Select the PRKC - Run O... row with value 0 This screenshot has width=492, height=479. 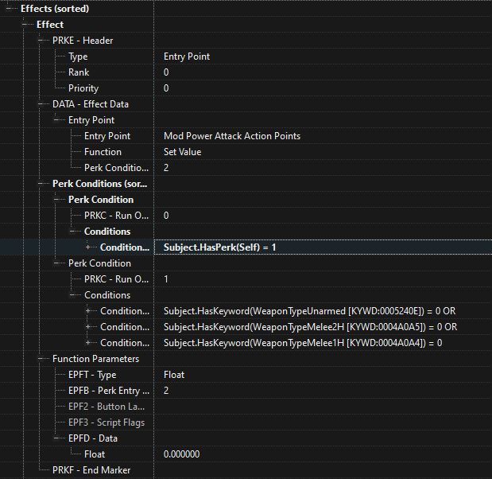click(116, 216)
